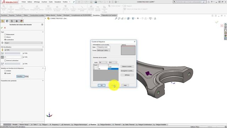Toggle the first PSD direction icon button
This screenshot has height=128, width=227.
pyautogui.click(x=2, y=53)
